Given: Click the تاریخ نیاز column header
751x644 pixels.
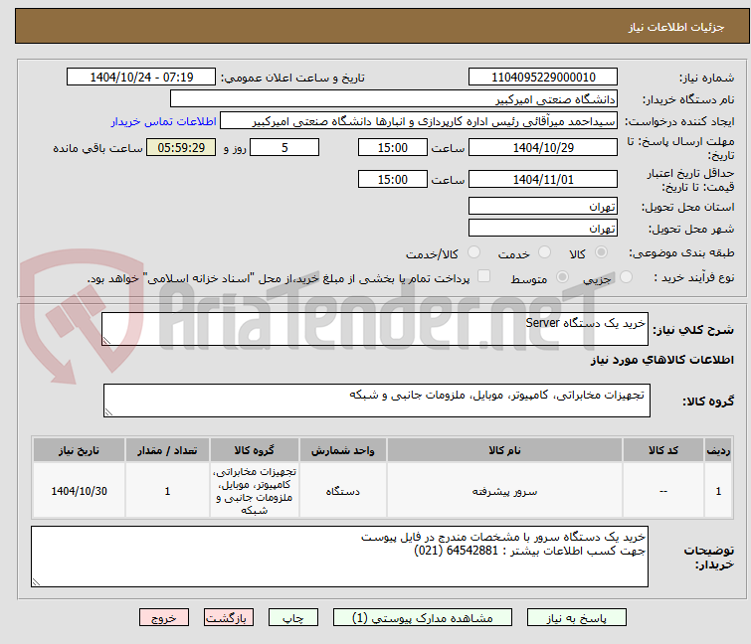Looking at the screenshot, I should coord(79,450).
